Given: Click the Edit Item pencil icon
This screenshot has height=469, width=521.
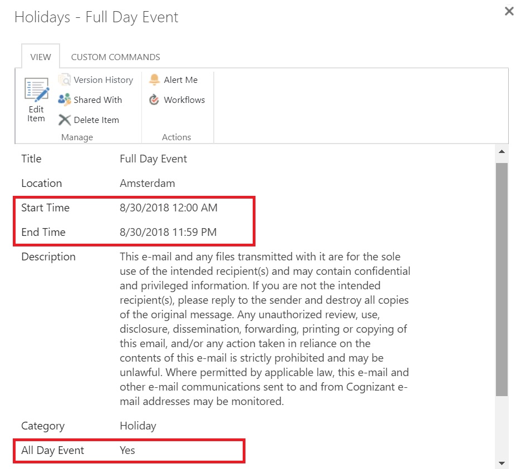Looking at the screenshot, I should coord(37,90).
